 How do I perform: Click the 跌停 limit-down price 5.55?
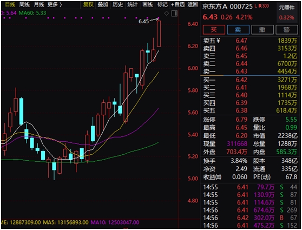pyautogui.click(x=291, y=120)
